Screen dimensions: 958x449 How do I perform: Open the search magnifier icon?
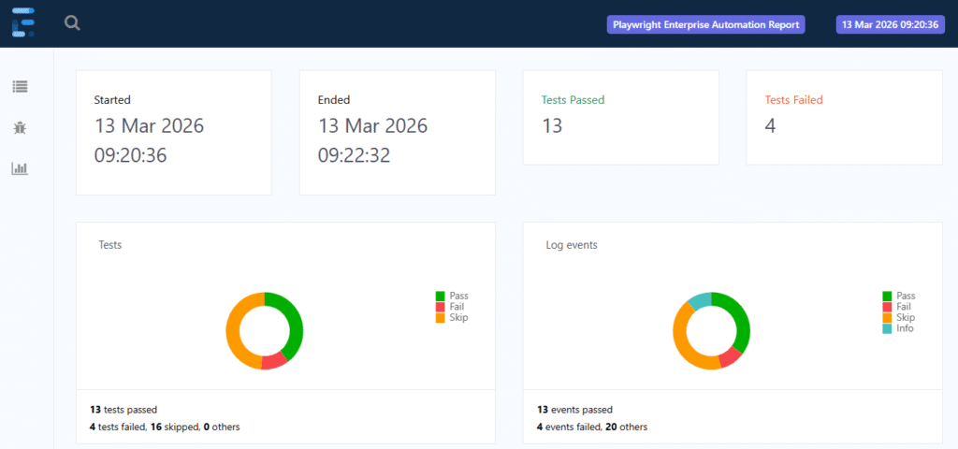[72, 23]
